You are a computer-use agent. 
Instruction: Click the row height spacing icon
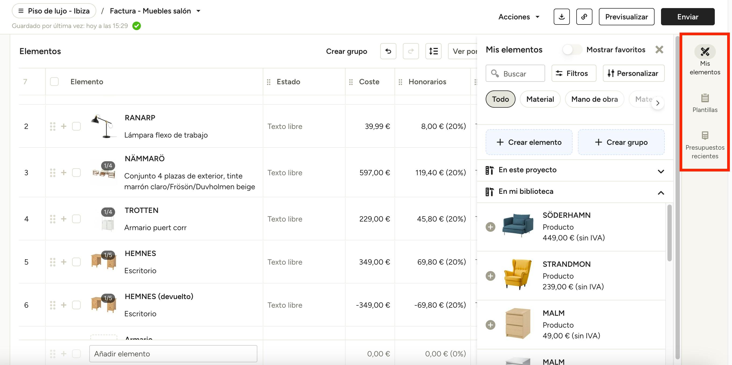tap(433, 51)
